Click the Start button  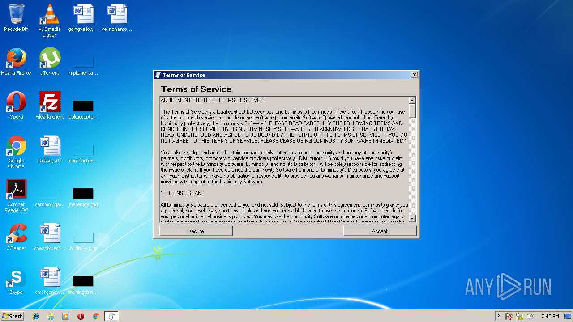tap(12, 316)
